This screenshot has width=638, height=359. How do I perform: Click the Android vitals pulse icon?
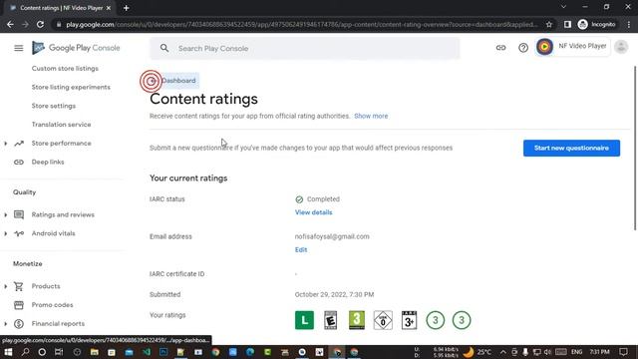(19, 233)
